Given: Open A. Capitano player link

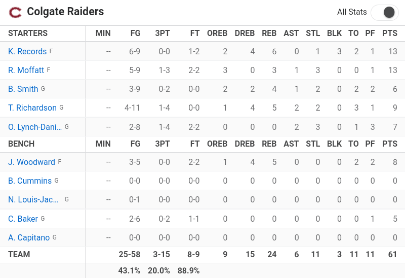Looking at the screenshot, I should [x=29, y=237].
